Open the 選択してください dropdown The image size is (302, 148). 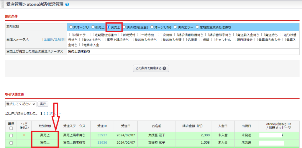[x=21, y=104]
